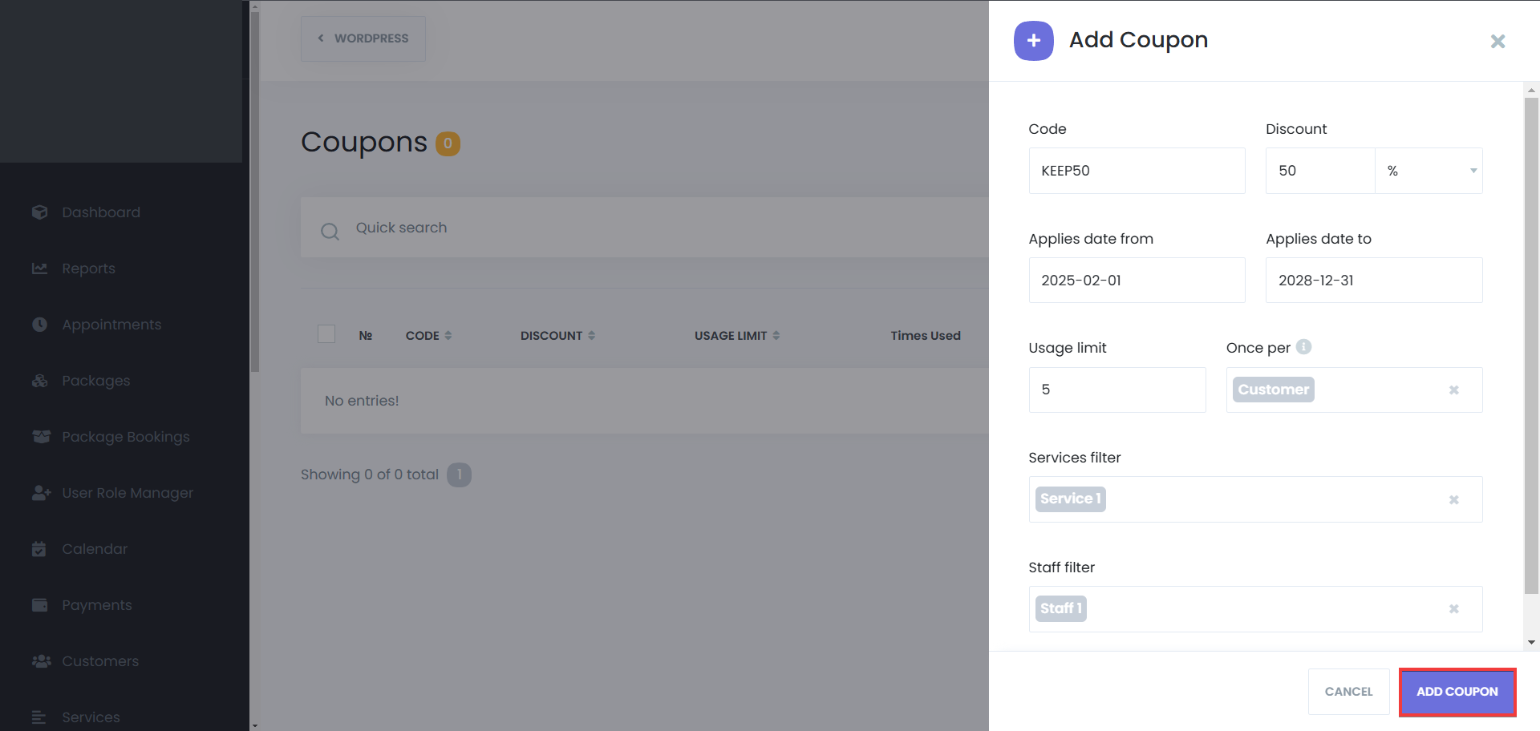Click the Appointments clock icon
This screenshot has width=1540, height=731.
(40, 325)
